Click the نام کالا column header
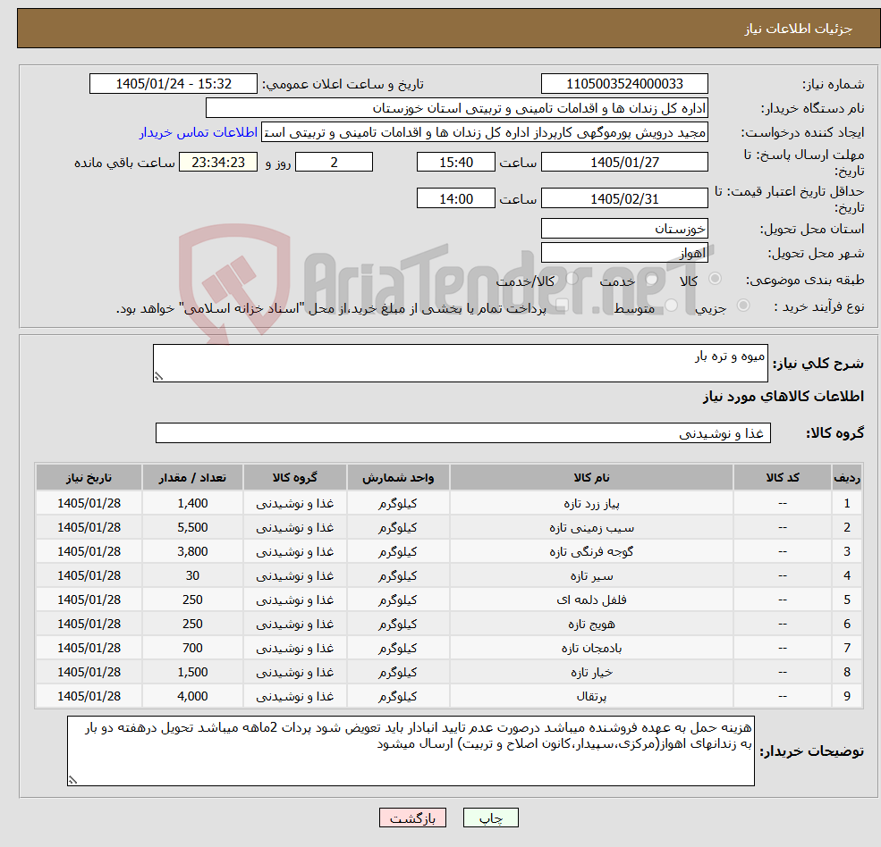Viewport: 881px width, 847px height. (591, 478)
